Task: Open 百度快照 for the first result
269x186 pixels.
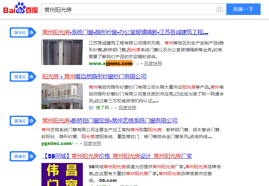Action: click(x=153, y=63)
